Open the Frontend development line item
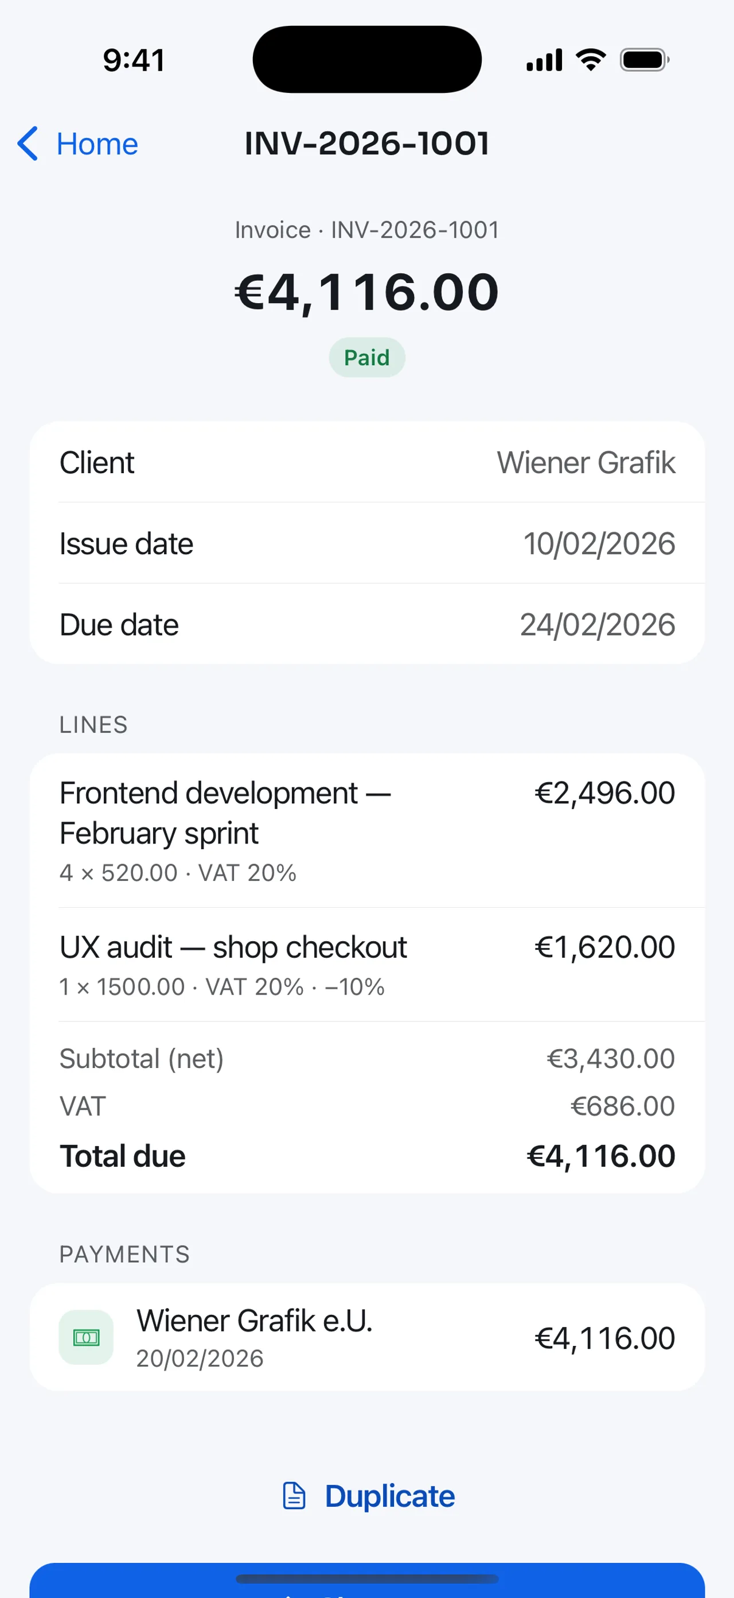Screen dimensions: 734x1598 pyautogui.click(x=366, y=831)
